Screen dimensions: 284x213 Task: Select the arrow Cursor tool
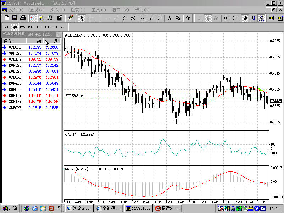(82, 18)
